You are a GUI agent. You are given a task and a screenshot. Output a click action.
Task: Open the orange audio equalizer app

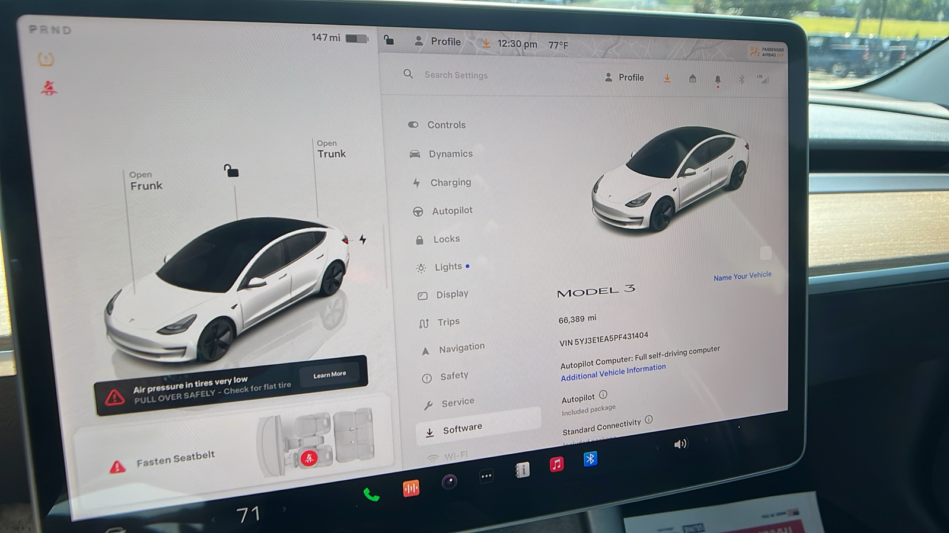click(411, 488)
